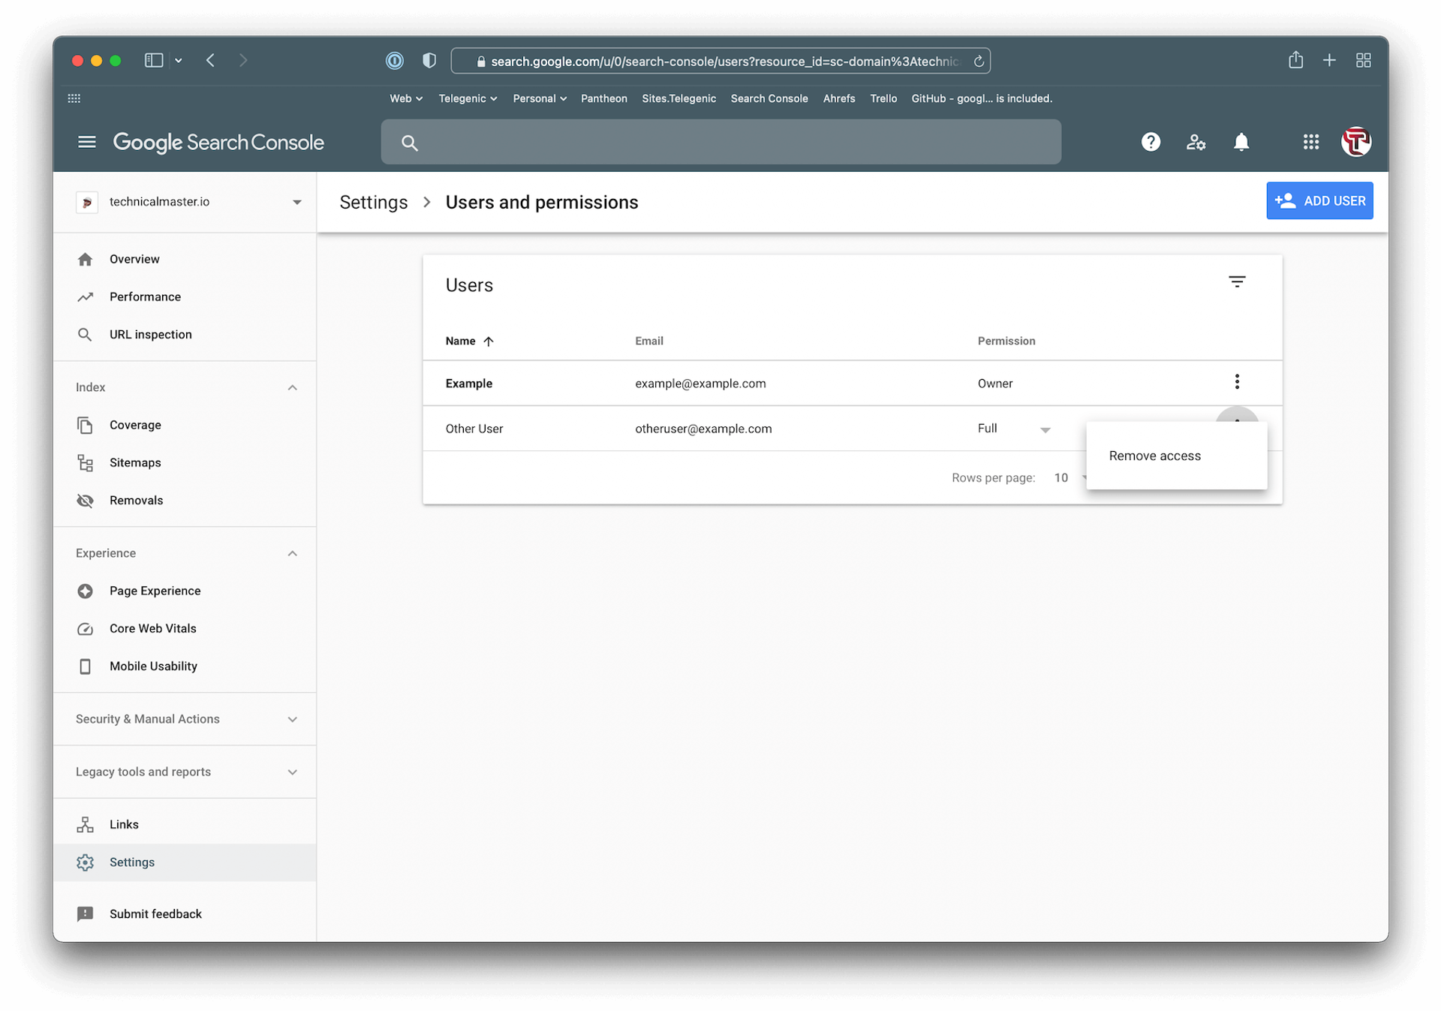The height and width of the screenshot is (1011, 1441).
Task: Click the Safari share icon
Action: pyautogui.click(x=1295, y=60)
